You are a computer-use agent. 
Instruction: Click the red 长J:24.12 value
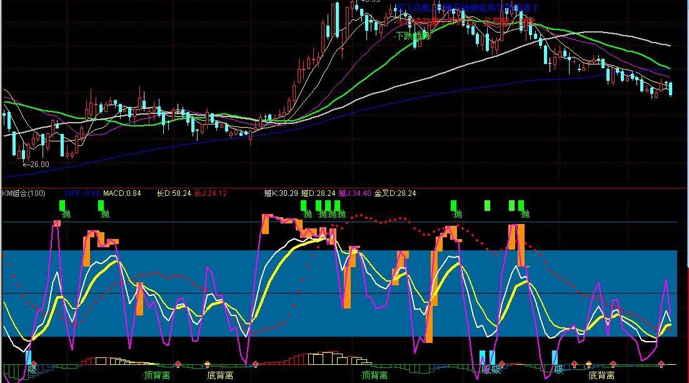click(211, 193)
